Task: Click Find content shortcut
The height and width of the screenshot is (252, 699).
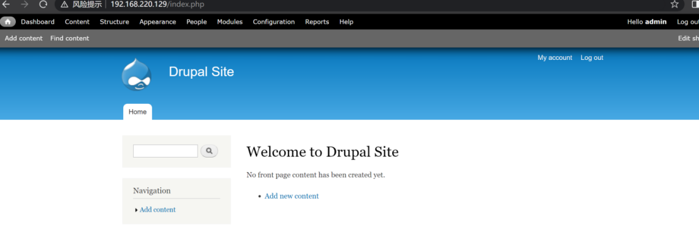Action: pos(69,38)
